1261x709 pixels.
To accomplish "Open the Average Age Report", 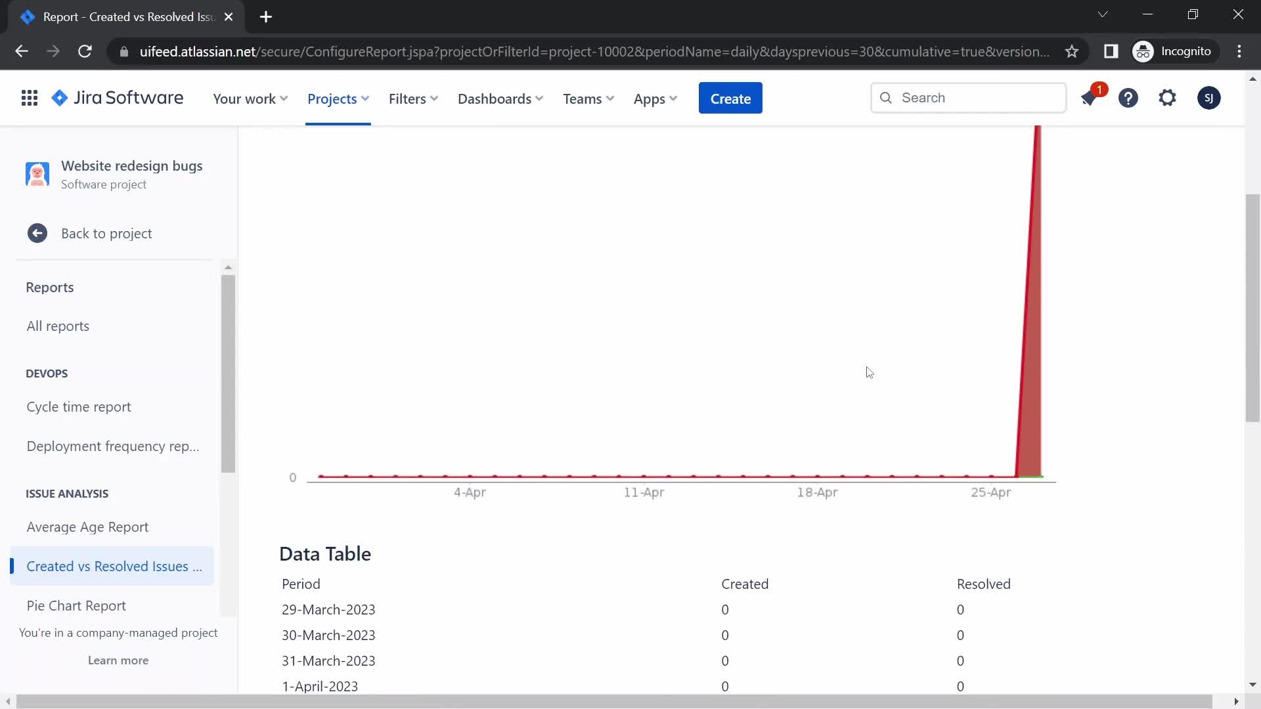I will 87,527.
